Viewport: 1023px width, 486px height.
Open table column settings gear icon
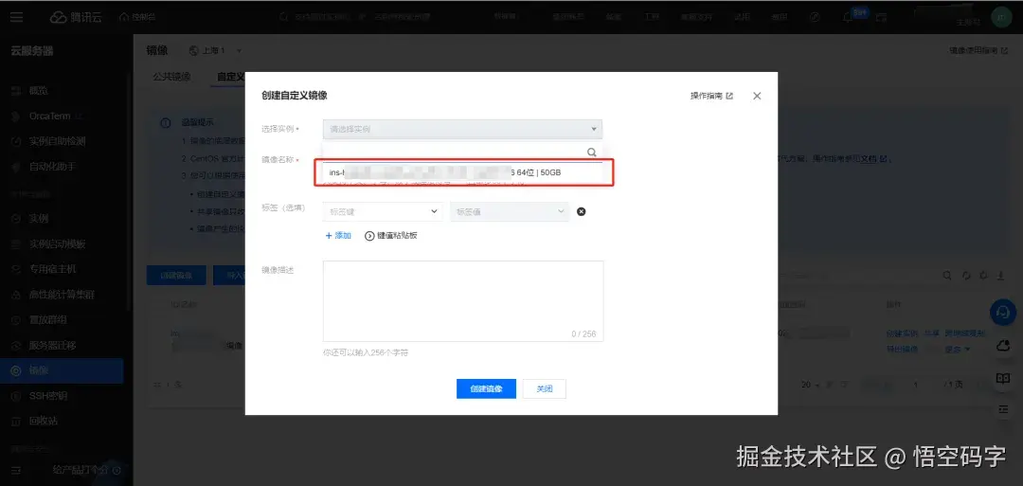(984, 276)
